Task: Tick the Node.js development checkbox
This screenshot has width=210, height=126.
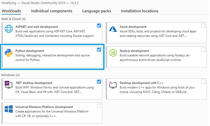Action: [x=203, y=50]
